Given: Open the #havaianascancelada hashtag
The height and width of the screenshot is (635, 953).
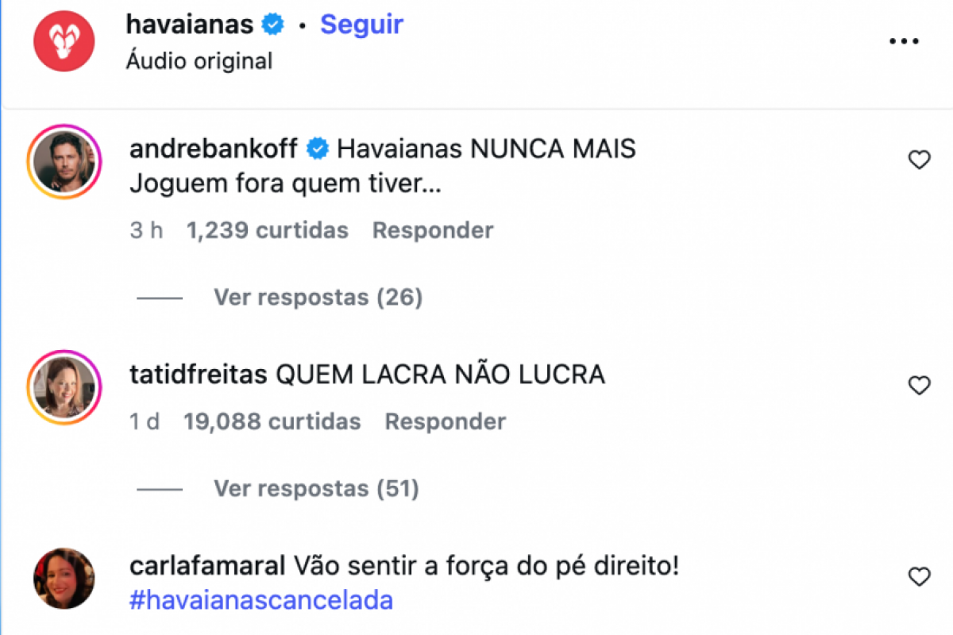Looking at the screenshot, I should pyautogui.click(x=261, y=600).
